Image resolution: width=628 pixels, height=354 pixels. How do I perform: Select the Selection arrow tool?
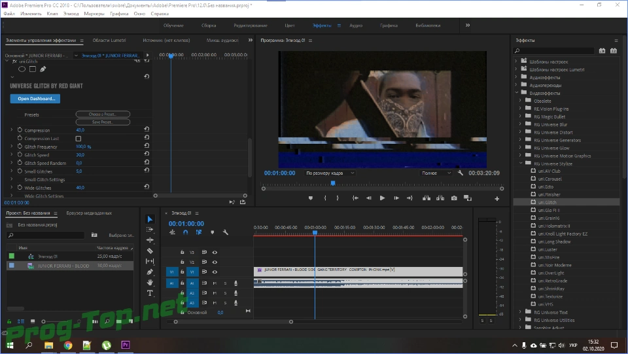[150, 219]
